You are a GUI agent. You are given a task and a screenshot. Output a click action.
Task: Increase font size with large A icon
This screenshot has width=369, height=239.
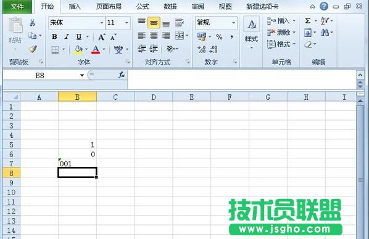[x=101, y=37]
